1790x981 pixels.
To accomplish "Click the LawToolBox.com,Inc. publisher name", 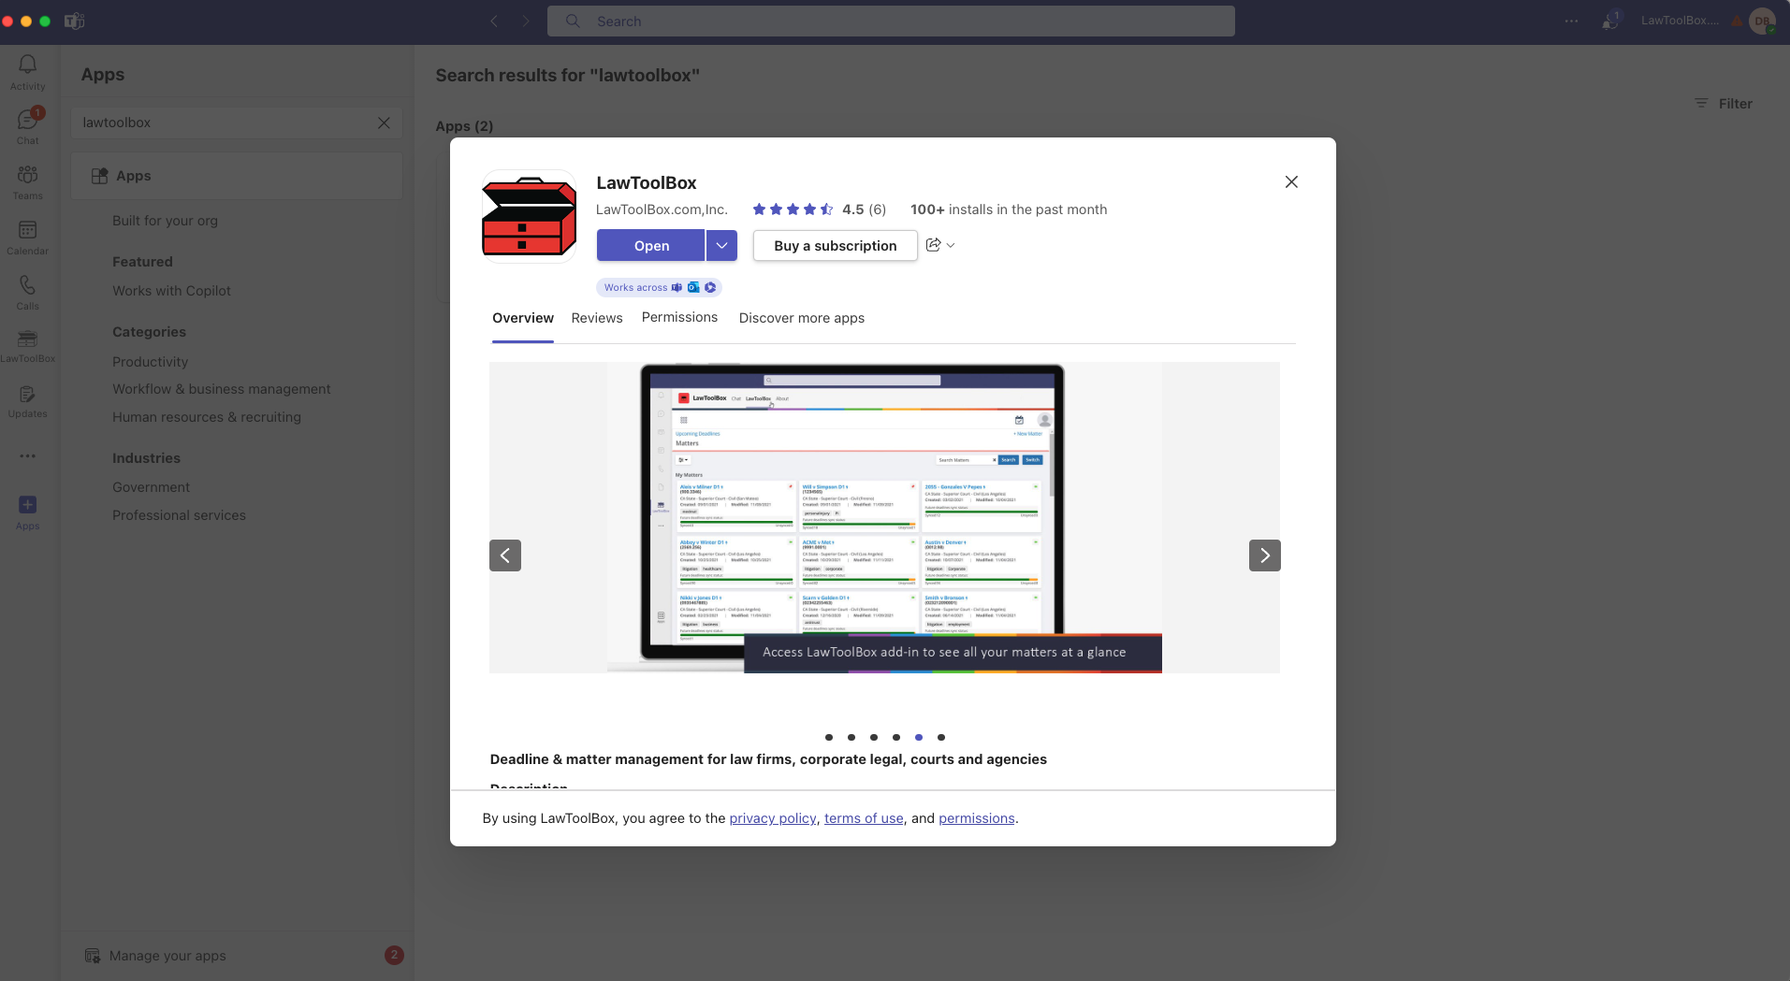I will pyautogui.click(x=662, y=209).
